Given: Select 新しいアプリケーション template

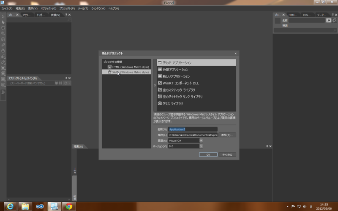Looking at the screenshot, I should pyautogui.click(x=196, y=76).
